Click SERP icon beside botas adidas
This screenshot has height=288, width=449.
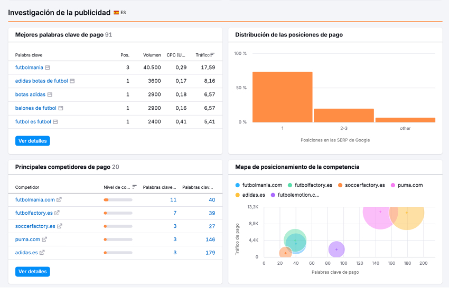pos(50,95)
